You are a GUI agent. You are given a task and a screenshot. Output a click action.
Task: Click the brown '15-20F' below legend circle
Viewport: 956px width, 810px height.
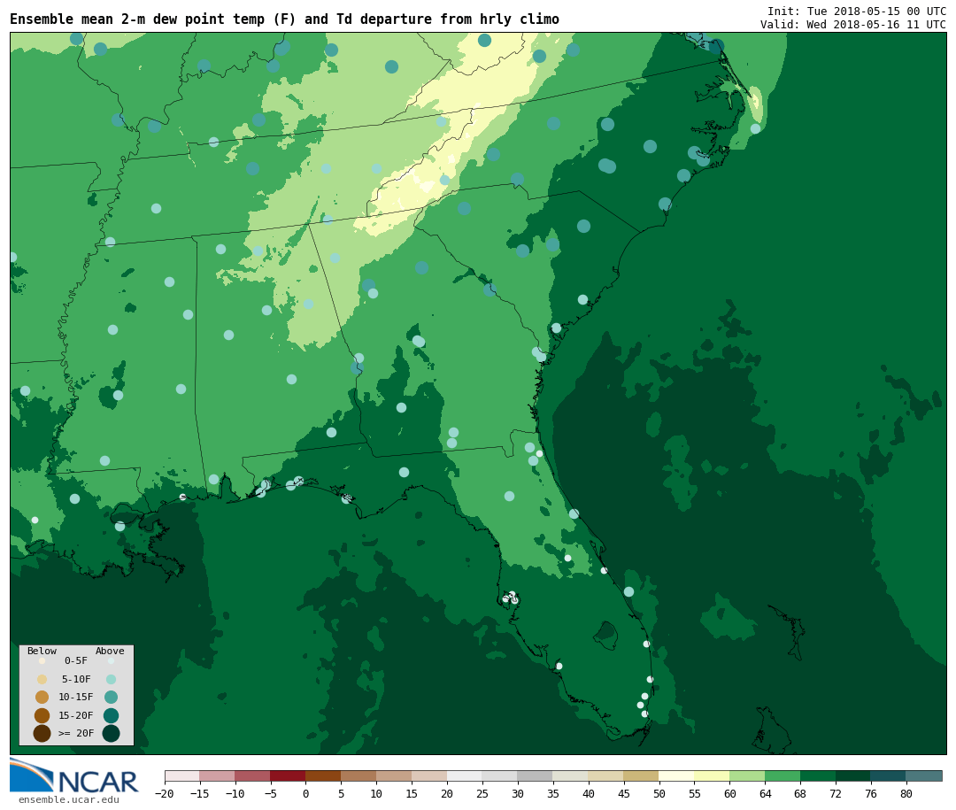[42, 715]
